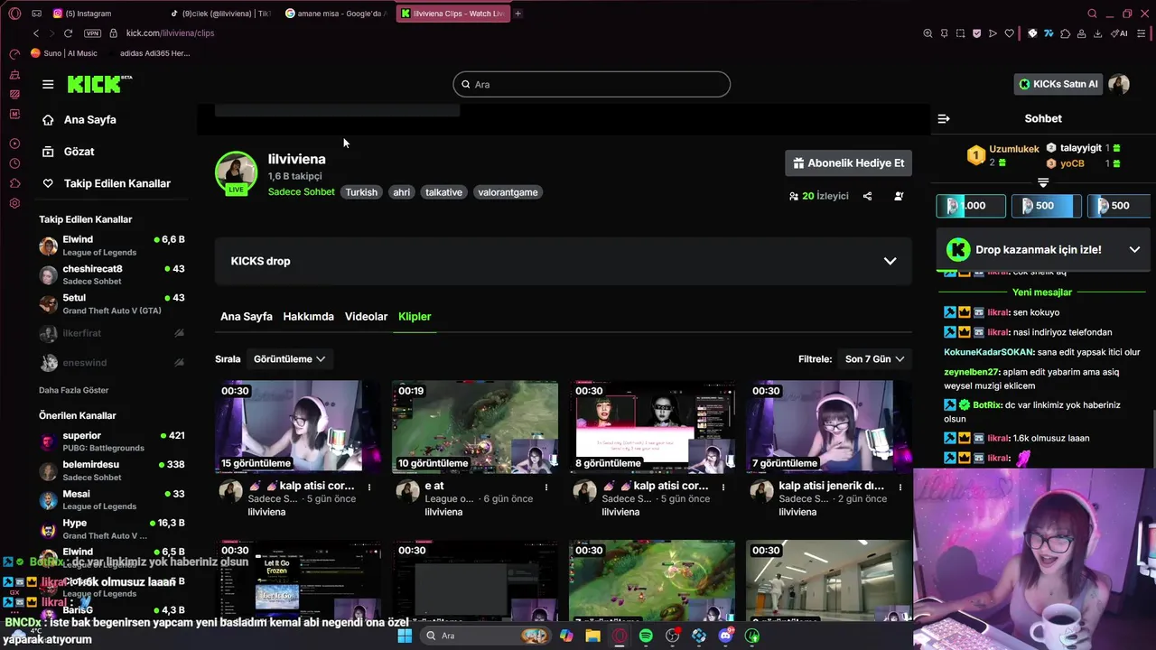Viewport: 1156px width, 650px height.
Task: Toggle the Opera VPN badge
Action: click(x=92, y=33)
